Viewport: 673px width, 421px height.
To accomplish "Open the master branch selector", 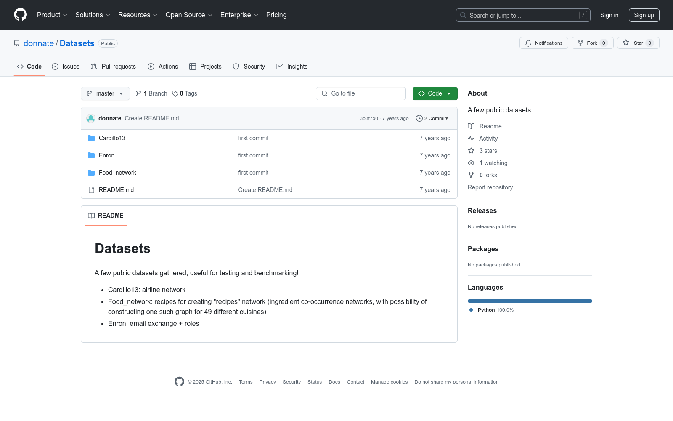I will [105, 93].
